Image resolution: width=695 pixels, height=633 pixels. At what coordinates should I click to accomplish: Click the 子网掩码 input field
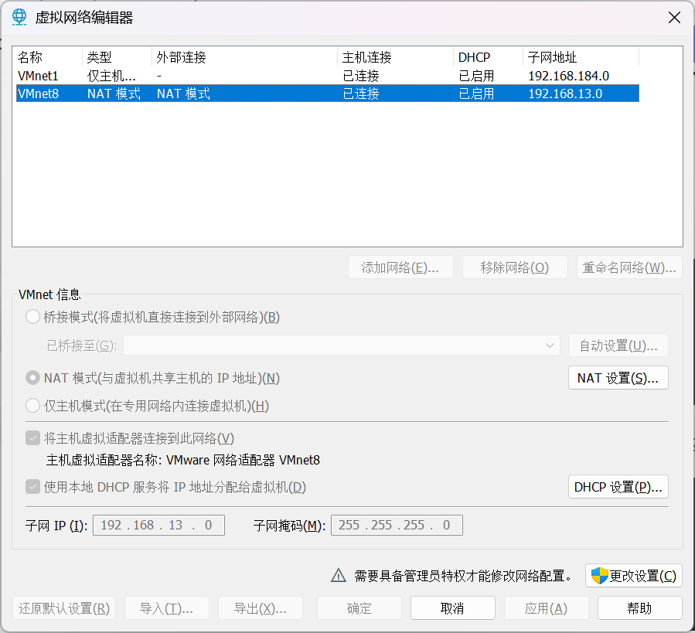pos(397,525)
